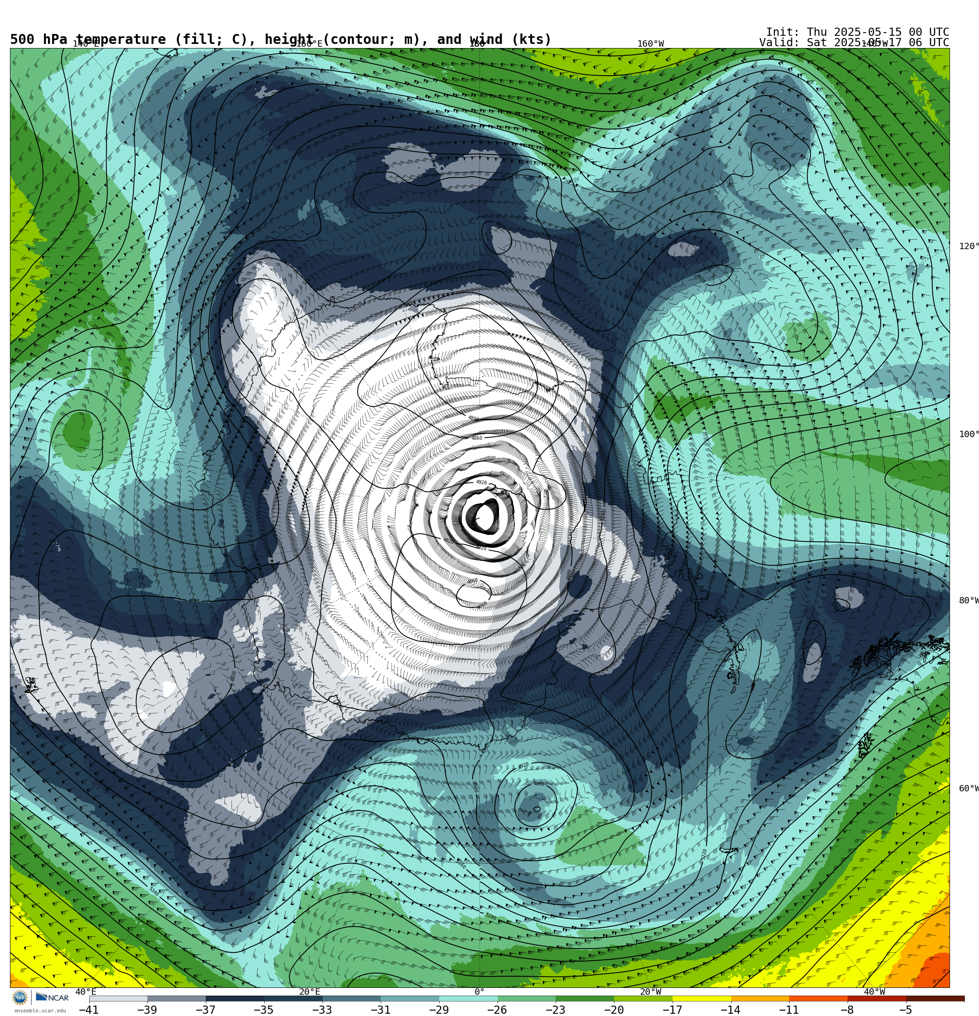The image size is (979, 1016).
Task: Click the 160°W longitude label at top
Action: tap(650, 43)
